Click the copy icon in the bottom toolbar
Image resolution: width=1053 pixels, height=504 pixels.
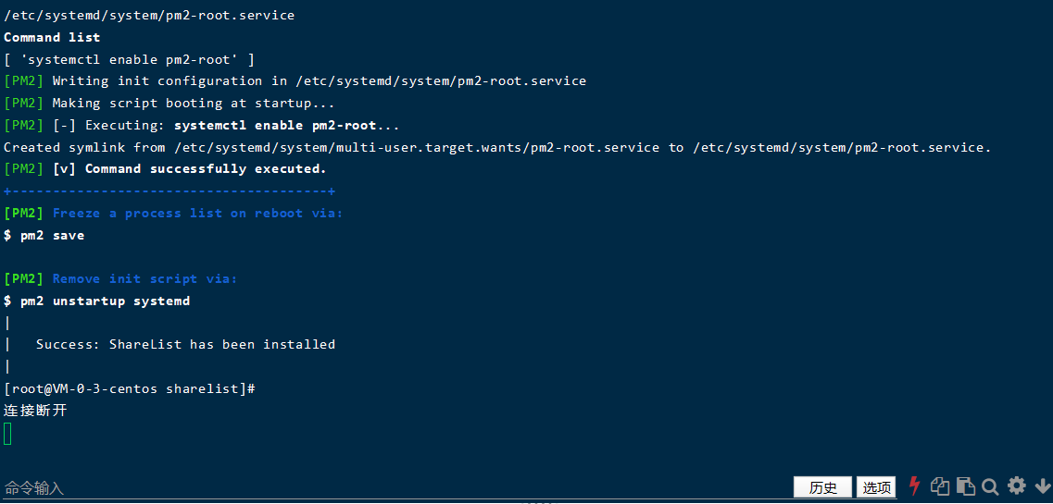[x=940, y=486]
